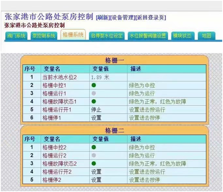
Task: Click the gray 格栅运行2 status indicator
Action: coord(94,156)
